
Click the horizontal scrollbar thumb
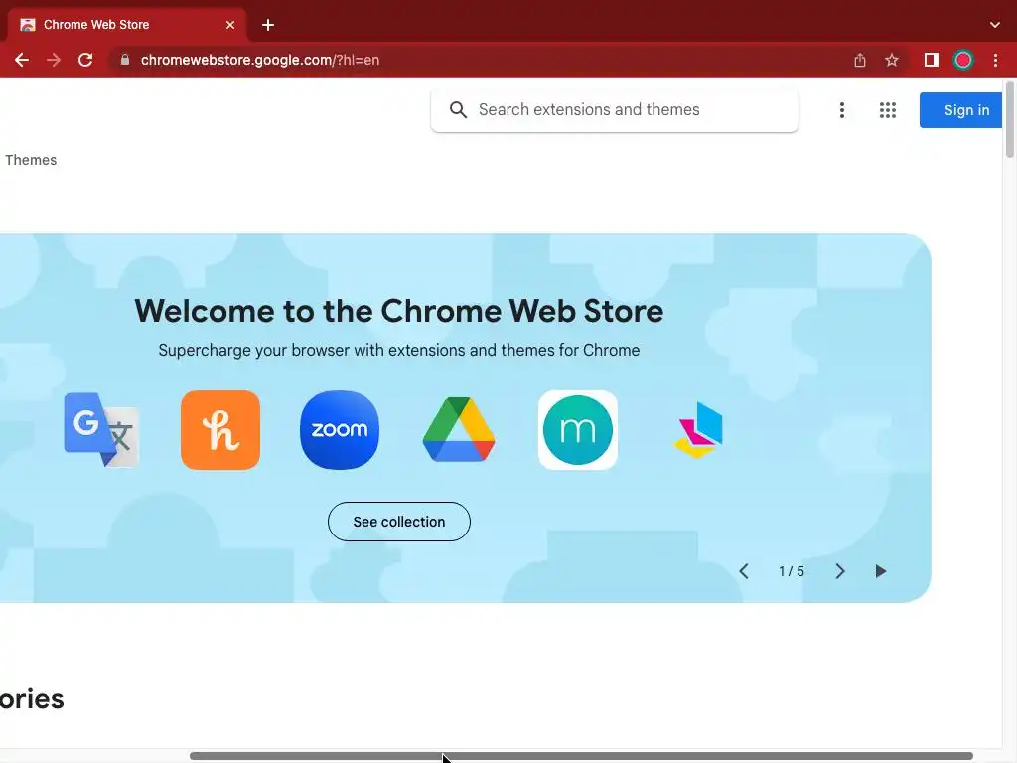click(x=581, y=756)
